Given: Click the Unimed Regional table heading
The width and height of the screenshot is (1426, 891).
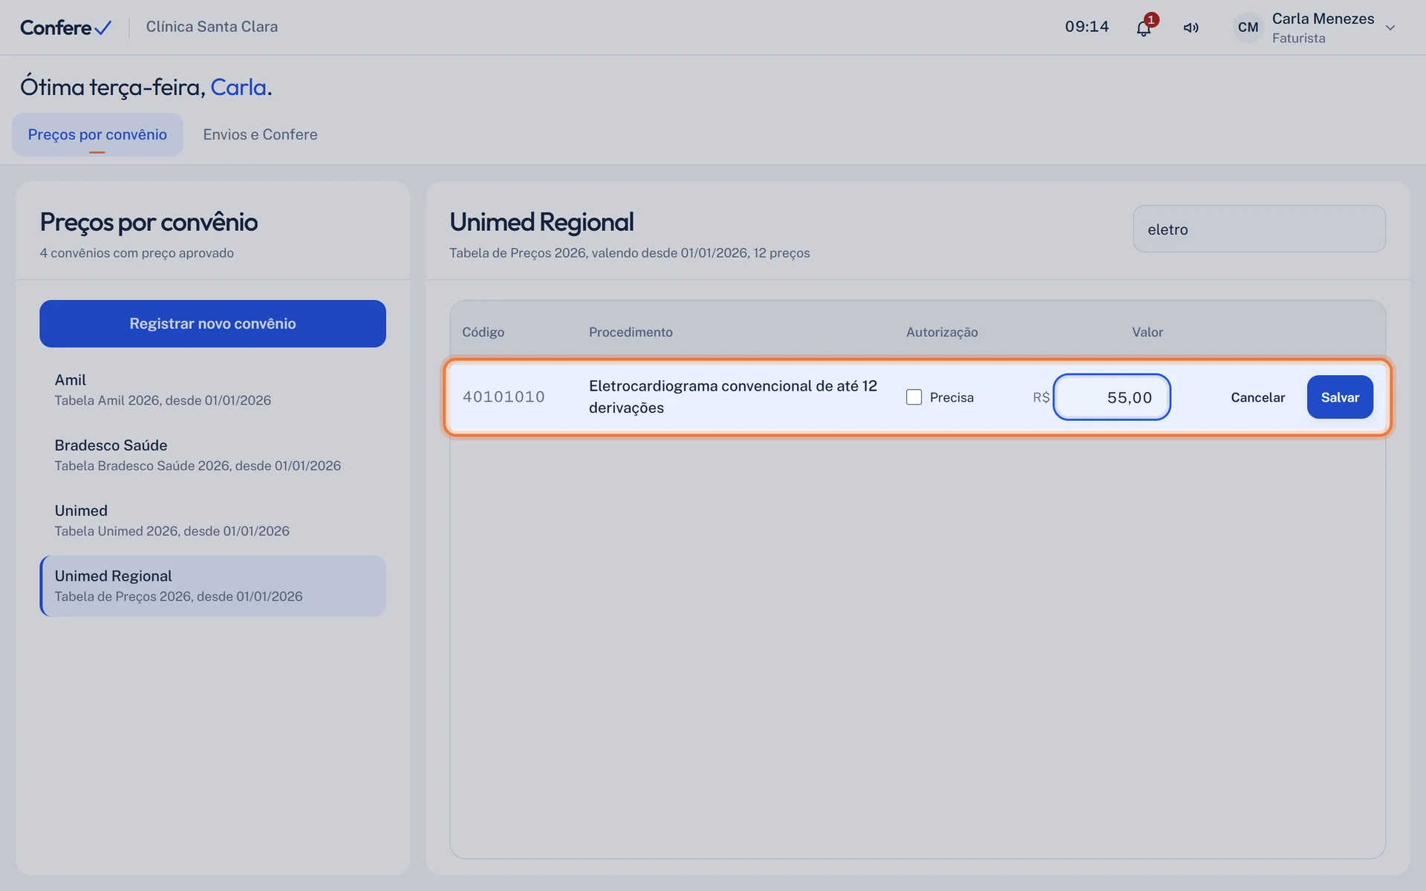Looking at the screenshot, I should 541,222.
